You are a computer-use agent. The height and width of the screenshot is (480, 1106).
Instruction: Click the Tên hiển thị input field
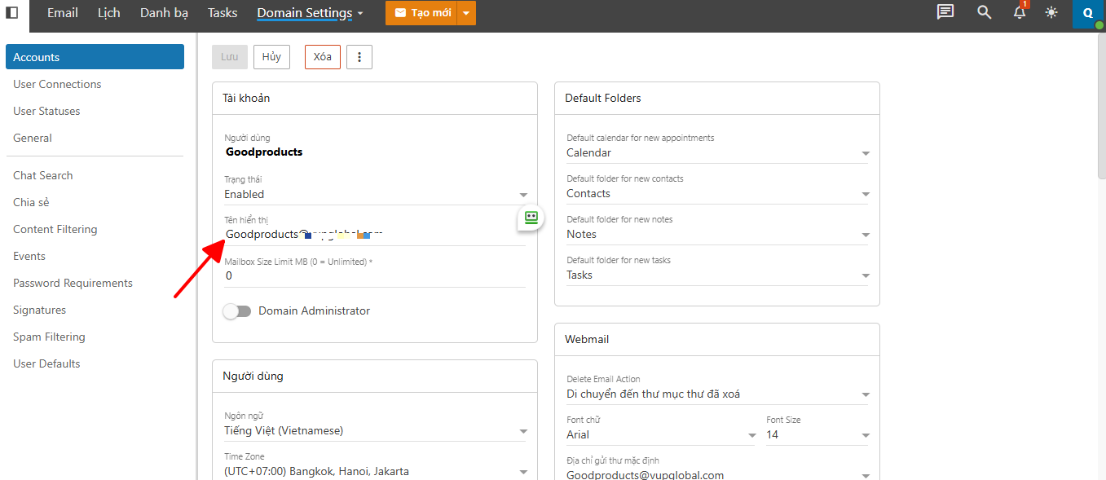374,235
